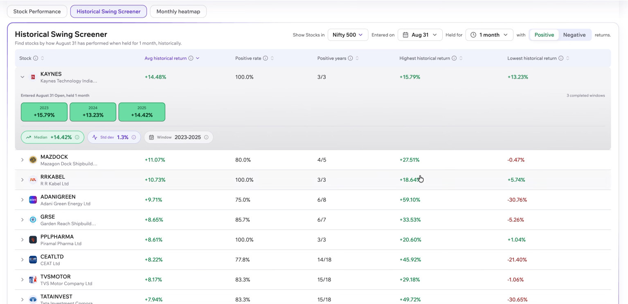The height and width of the screenshot is (304, 628).
Task: Click the ADANIGREEN stock name
Action: [x=58, y=197]
